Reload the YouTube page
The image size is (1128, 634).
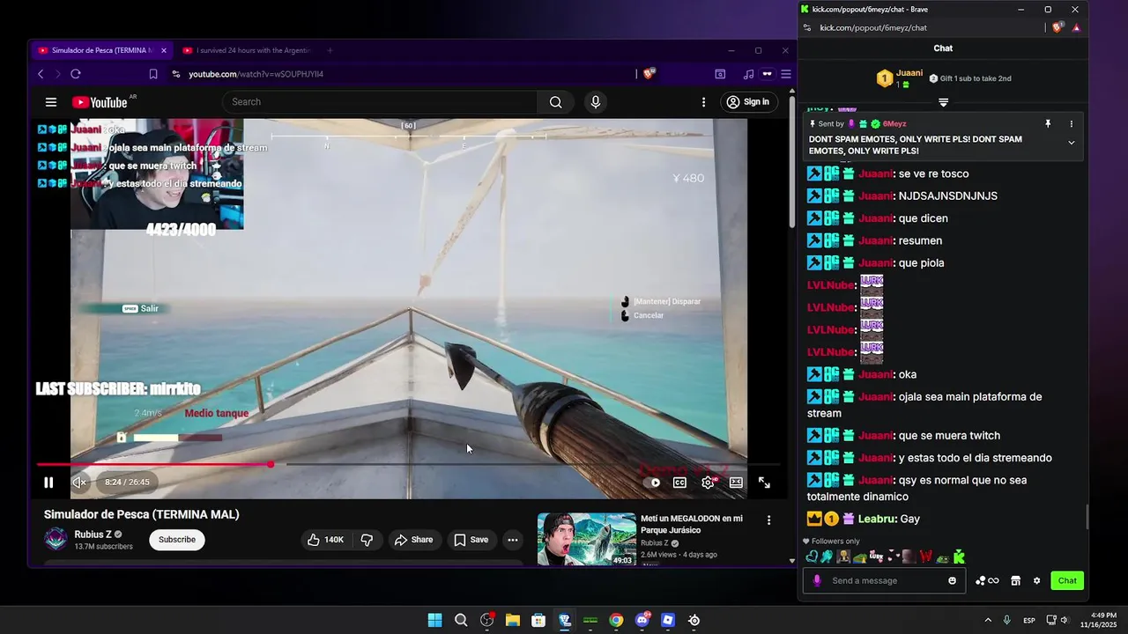point(76,74)
